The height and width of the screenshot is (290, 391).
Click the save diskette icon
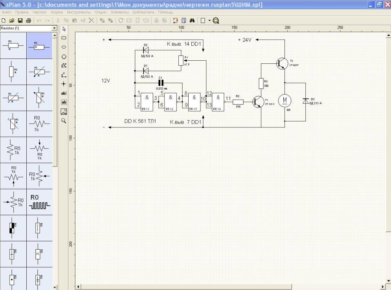(x=20, y=20)
